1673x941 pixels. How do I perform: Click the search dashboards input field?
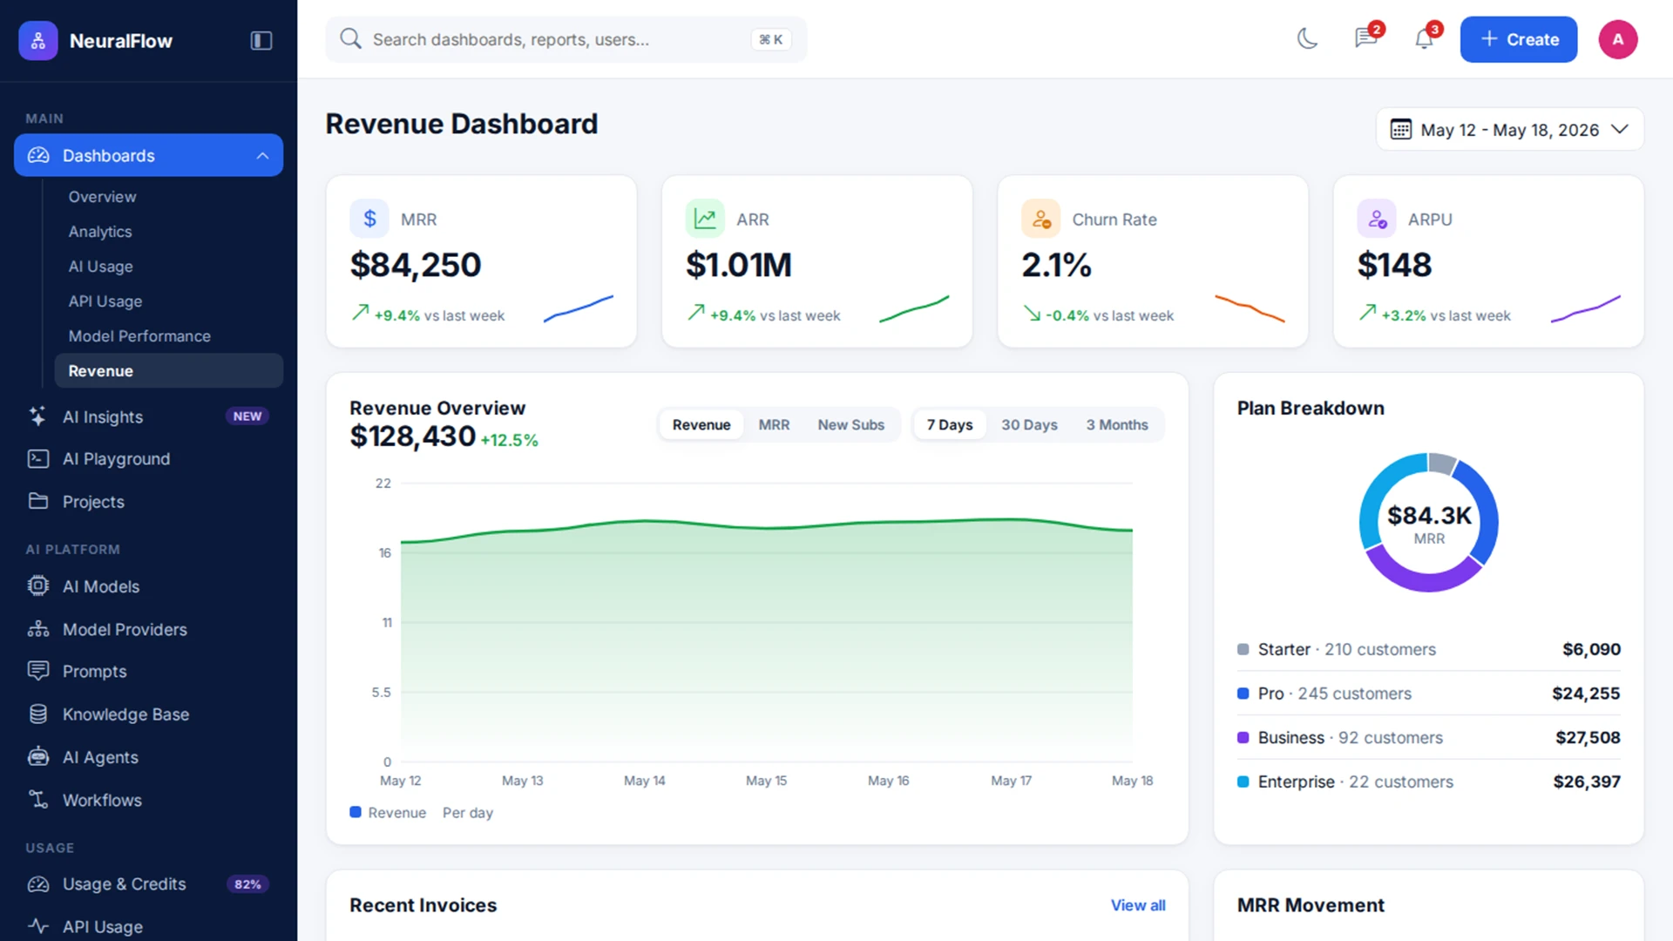566,39
